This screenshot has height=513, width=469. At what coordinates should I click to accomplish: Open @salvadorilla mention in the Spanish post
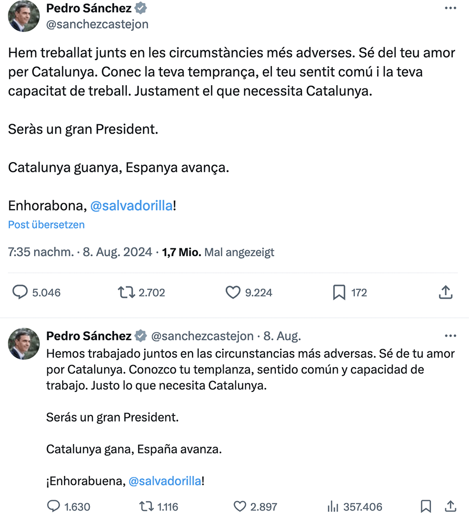click(165, 481)
